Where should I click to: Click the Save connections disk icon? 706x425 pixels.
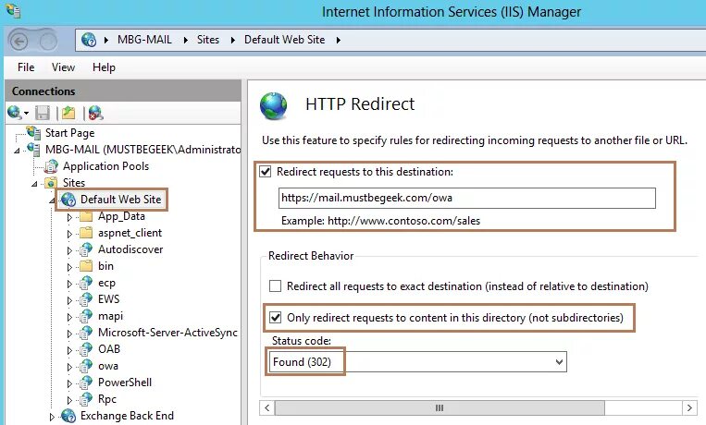pos(43,113)
